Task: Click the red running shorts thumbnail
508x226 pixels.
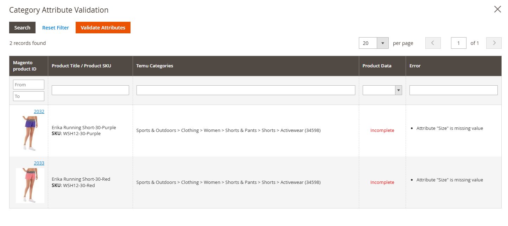Action: coord(30,185)
